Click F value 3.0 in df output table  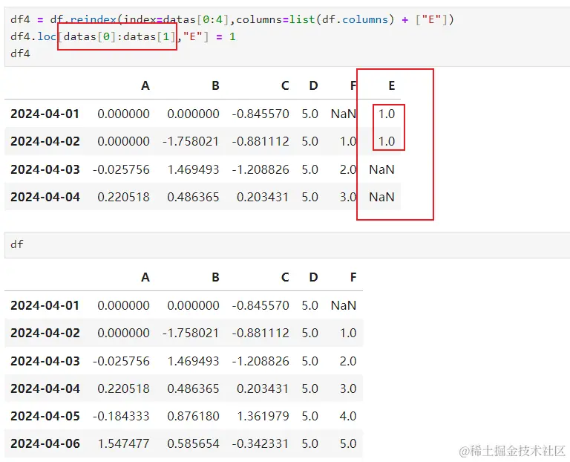coord(348,389)
